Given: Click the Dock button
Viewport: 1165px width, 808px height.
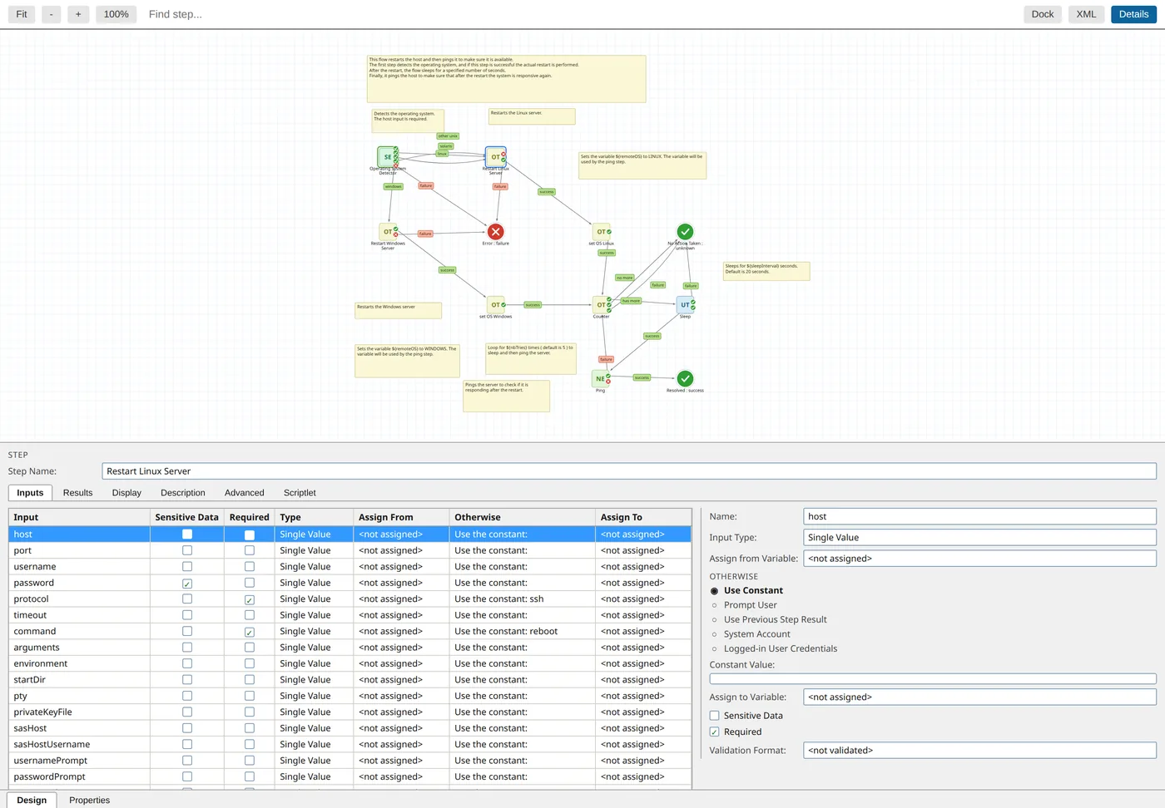Looking at the screenshot, I should coord(1043,14).
